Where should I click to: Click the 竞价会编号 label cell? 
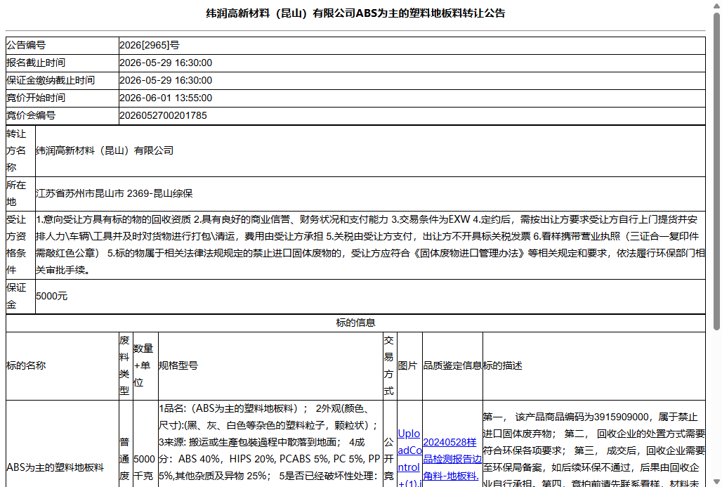coord(63,116)
